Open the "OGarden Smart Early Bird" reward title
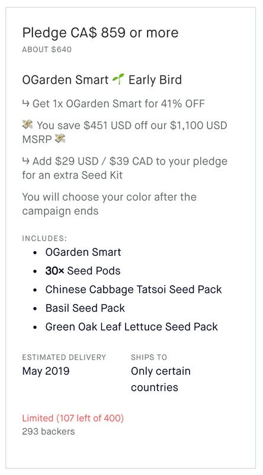 (102, 80)
